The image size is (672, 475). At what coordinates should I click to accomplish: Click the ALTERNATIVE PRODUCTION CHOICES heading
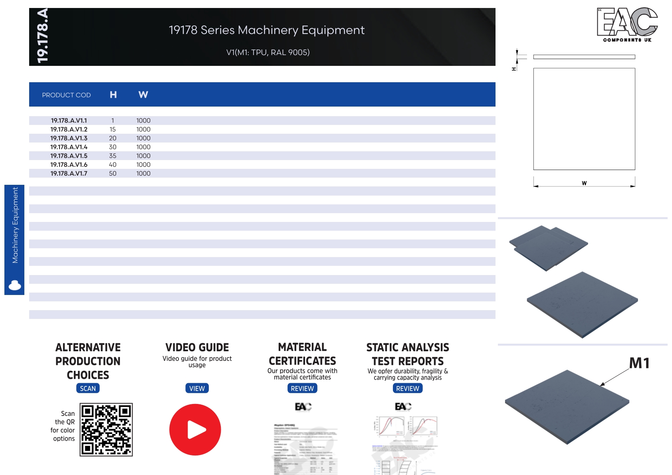click(x=88, y=361)
